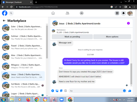Click the browser back arrow
Screen dimensions: 137x102
(3, 7)
